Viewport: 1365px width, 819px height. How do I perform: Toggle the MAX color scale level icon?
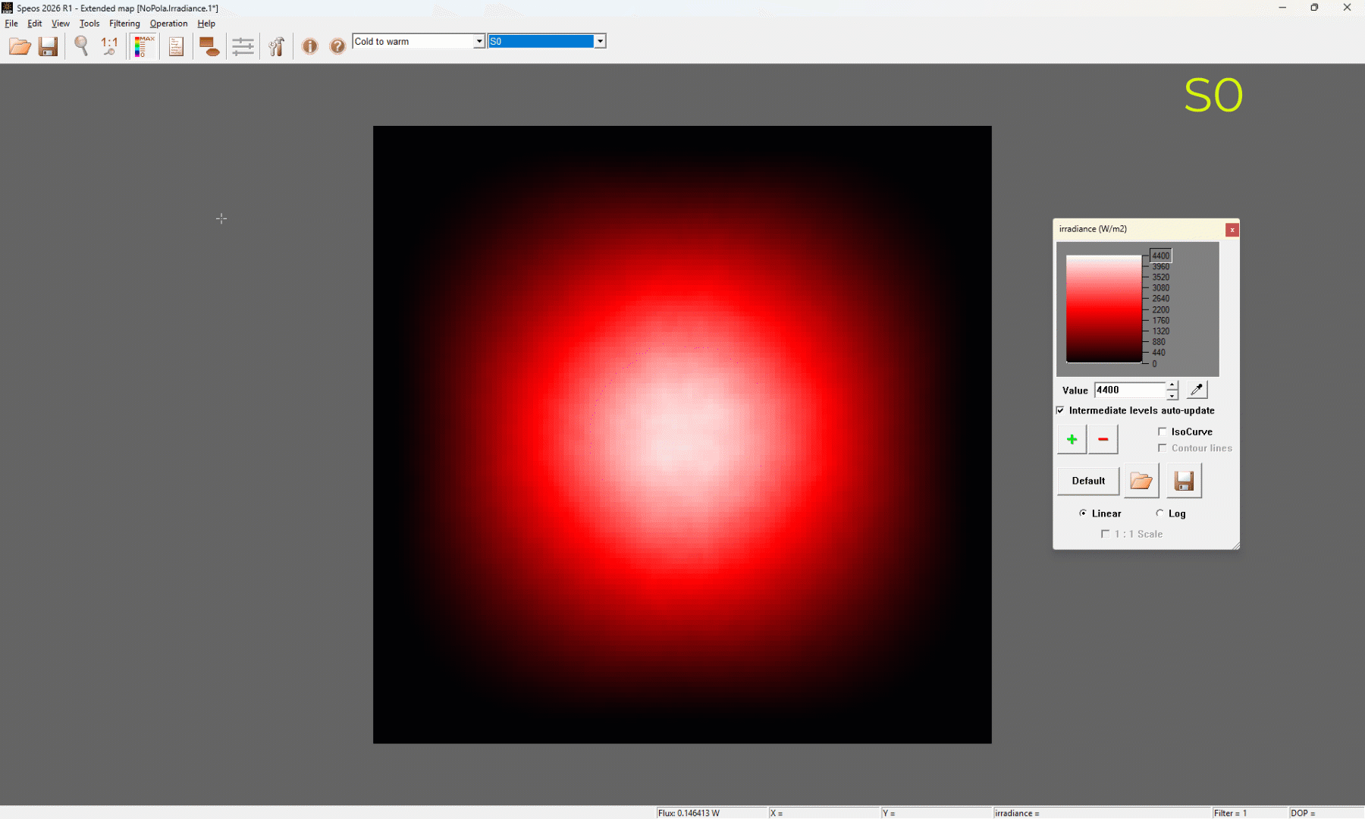tap(143, 46)
